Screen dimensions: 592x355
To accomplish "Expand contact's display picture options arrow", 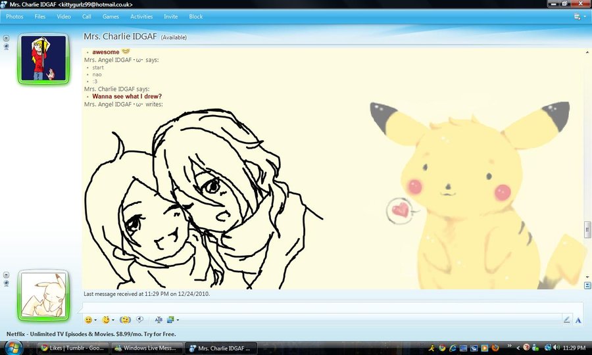I will click(x=6, y=38).
